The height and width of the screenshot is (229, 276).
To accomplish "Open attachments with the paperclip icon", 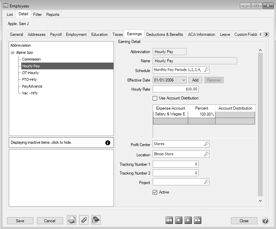I will click(84, 220).
